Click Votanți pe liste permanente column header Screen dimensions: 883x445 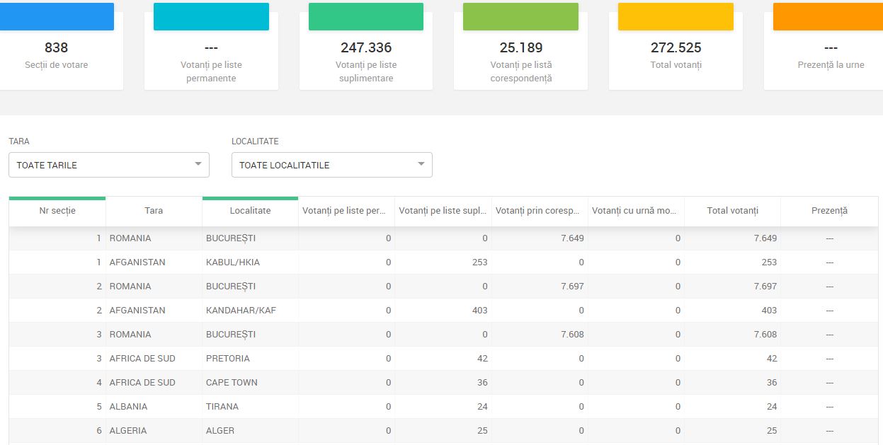(346, 211)
